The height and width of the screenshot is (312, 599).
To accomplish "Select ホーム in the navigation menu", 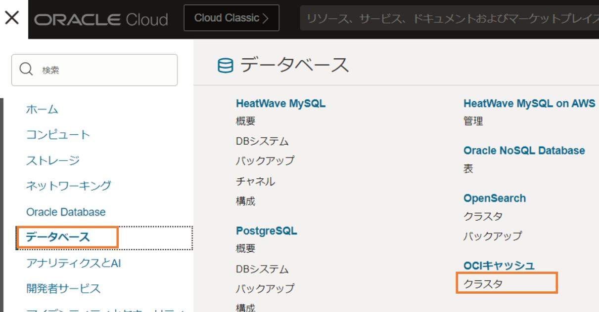I will pyautogui.click(x=42, y=109).
